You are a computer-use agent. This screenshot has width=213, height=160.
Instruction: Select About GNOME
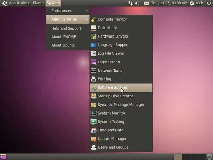[x=68, y=37]
